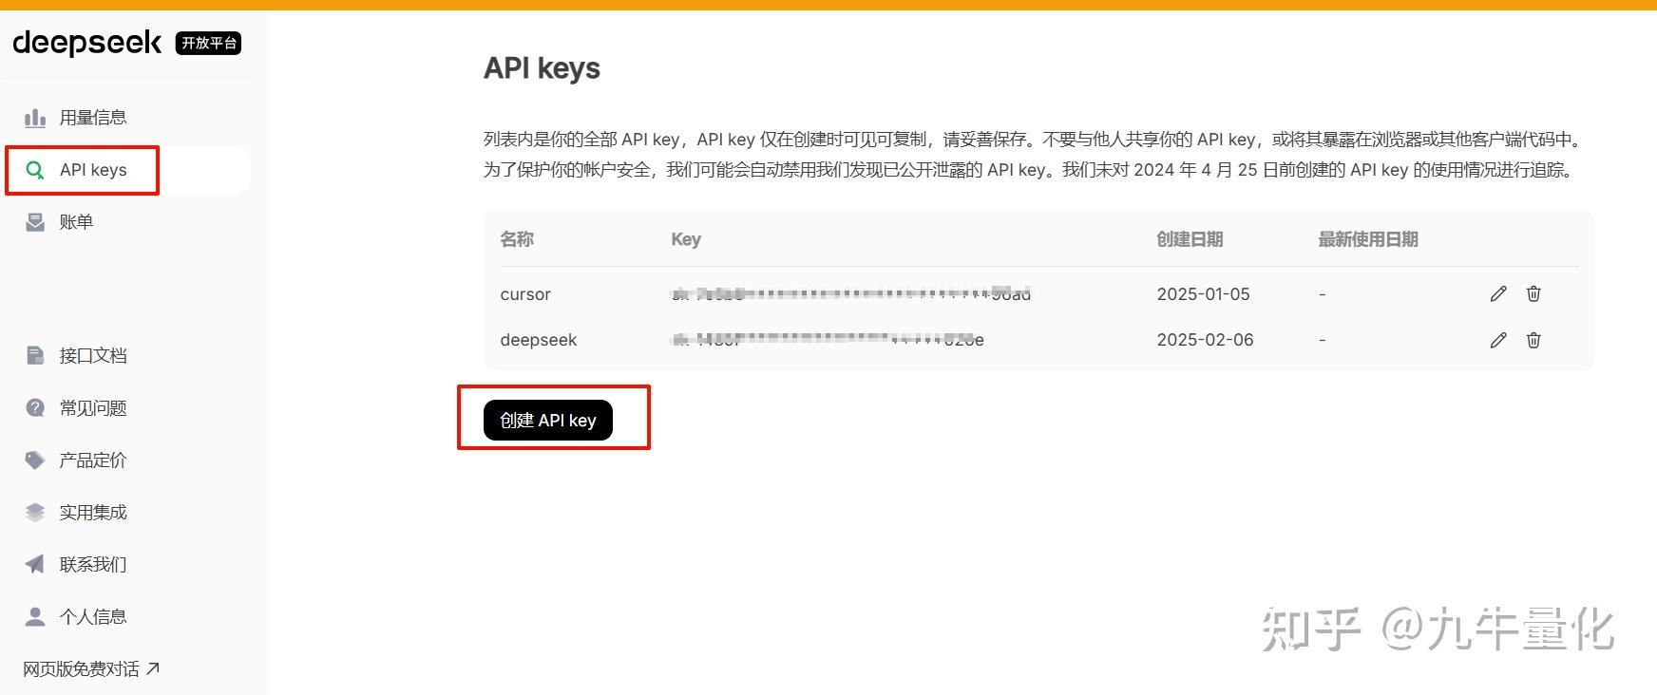
Task: Click the deepseek key name cell
Action: (539, 340)
